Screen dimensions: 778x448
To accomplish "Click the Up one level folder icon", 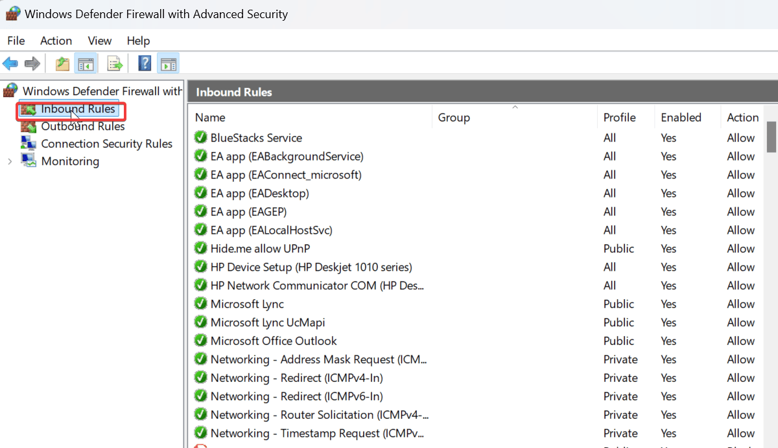I will [62, 63].
